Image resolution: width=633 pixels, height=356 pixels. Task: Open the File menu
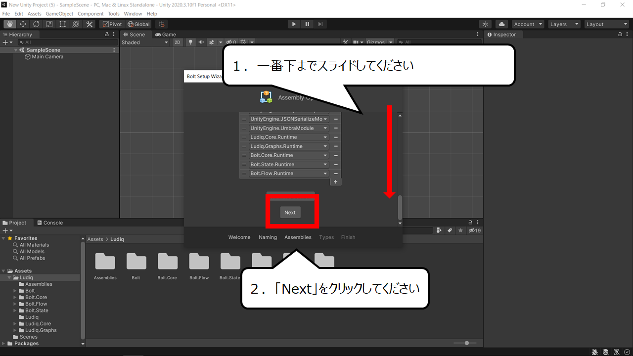click(6, 14)
